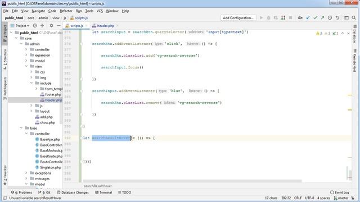The image size is (360, 202).
Task: Open the Refactor menu
Action: pyautogui.click(x=66, y=11)
